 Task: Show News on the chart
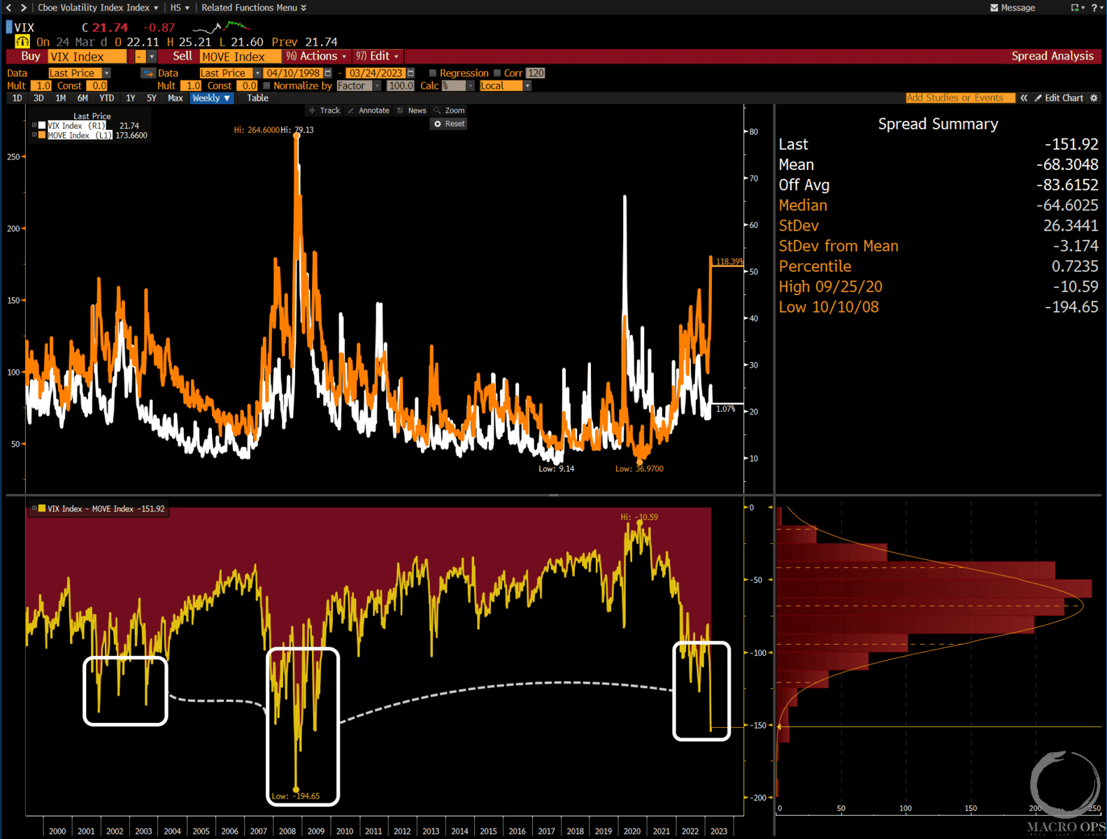[x=412, y=110]
